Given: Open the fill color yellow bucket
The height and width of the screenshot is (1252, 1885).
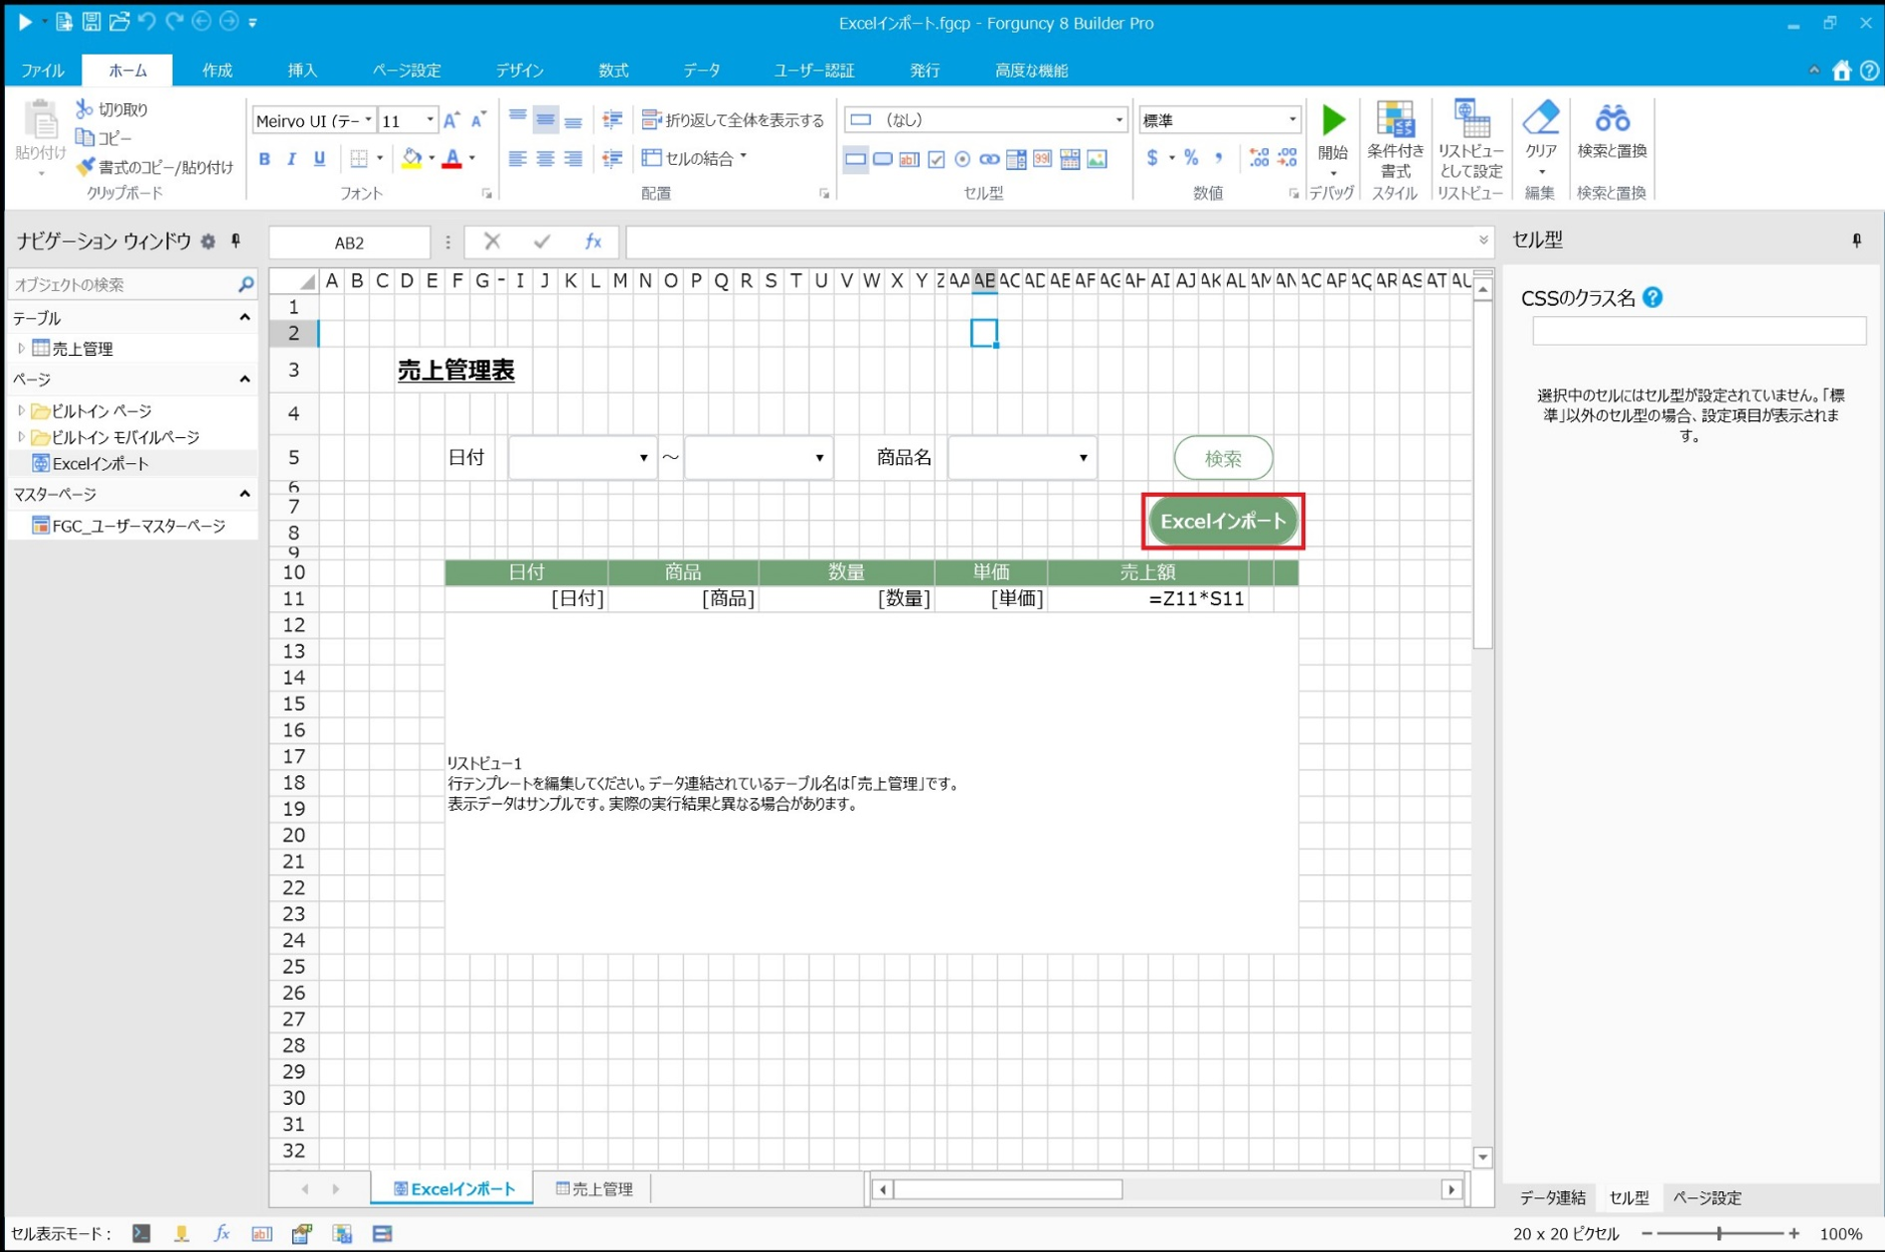Looking at the screenshot, I should tap(412, 159).
